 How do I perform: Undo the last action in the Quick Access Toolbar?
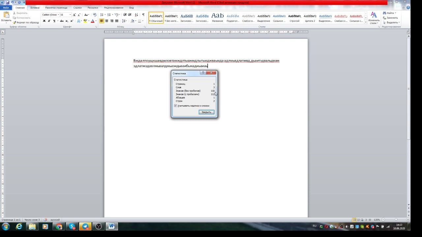(12, 2)
